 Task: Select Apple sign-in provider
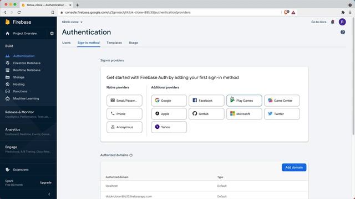point(169,114)
